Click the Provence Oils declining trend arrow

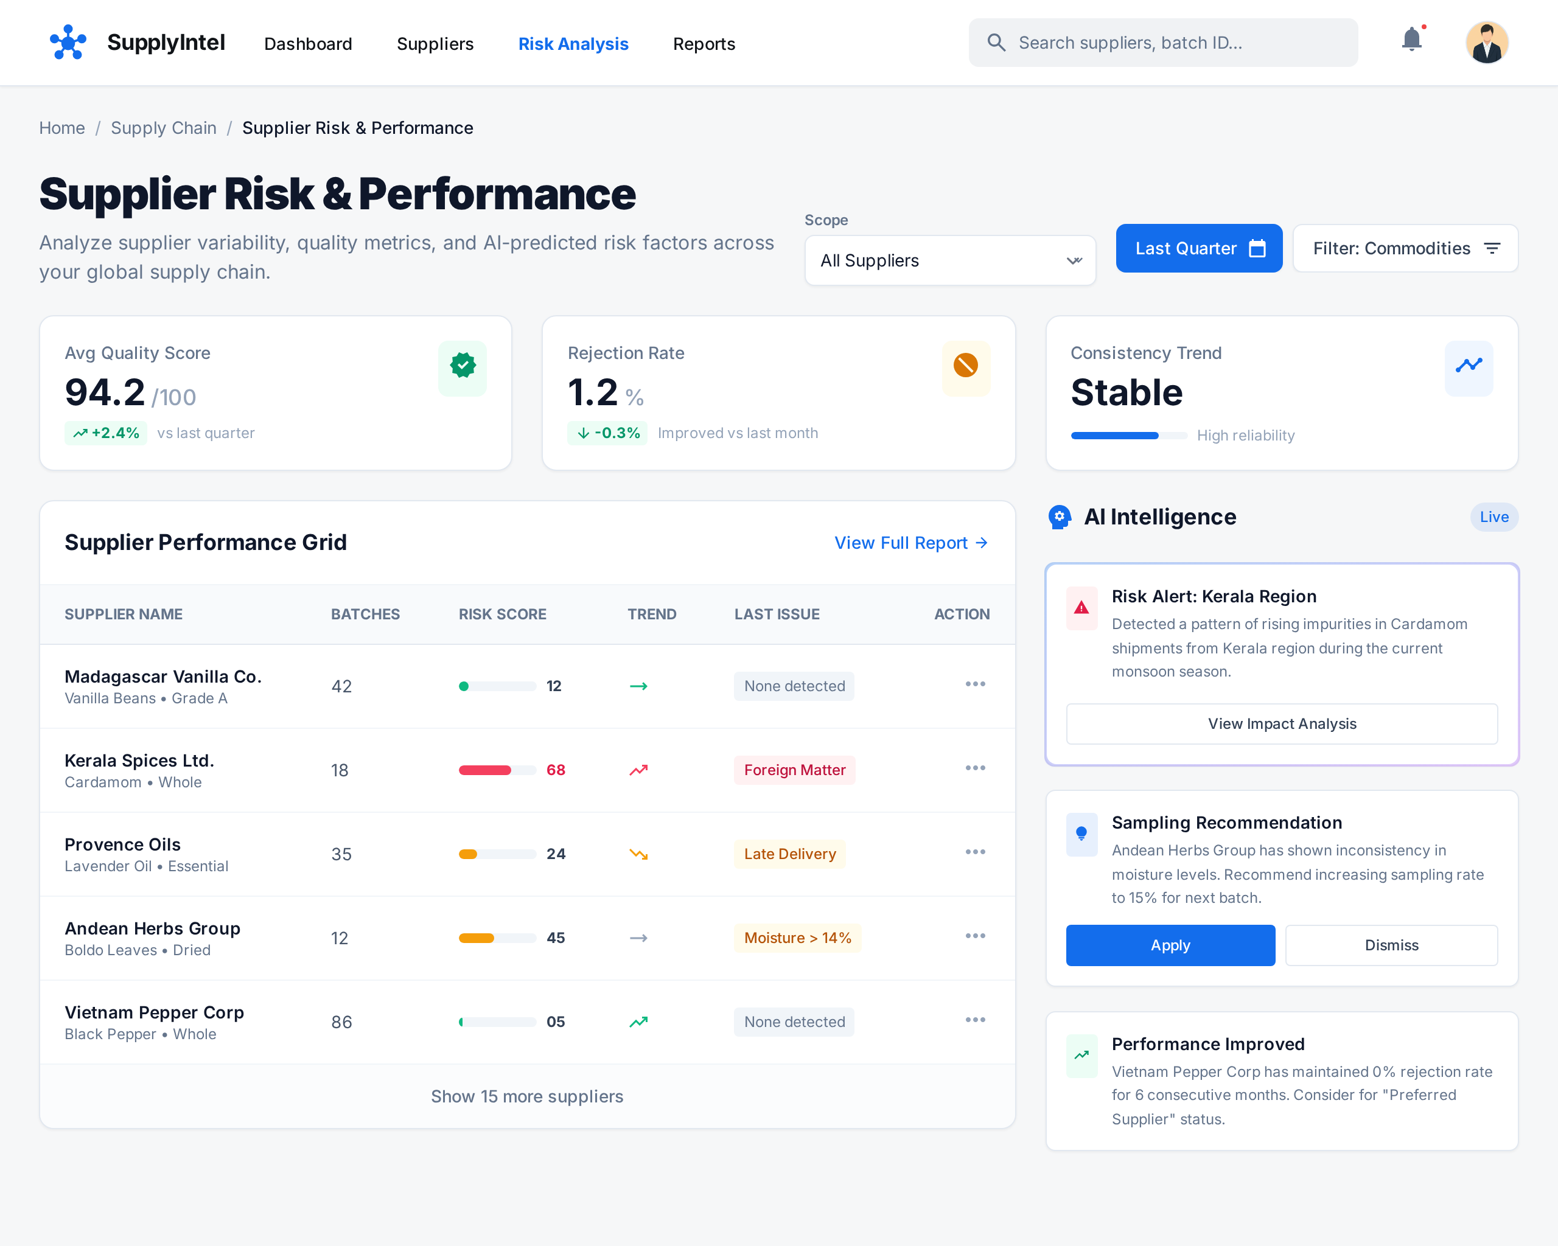(638, 855)
